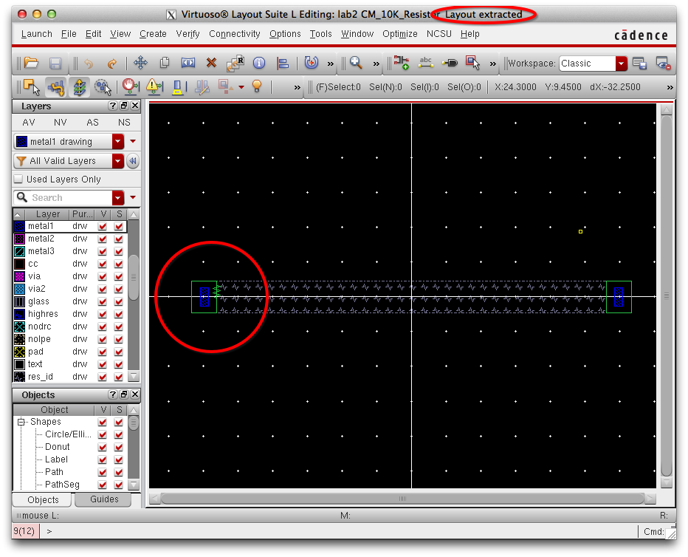Collapse the Shapes tree node
The width and height of the screenshot is (688, 557).
coord(21,422)
